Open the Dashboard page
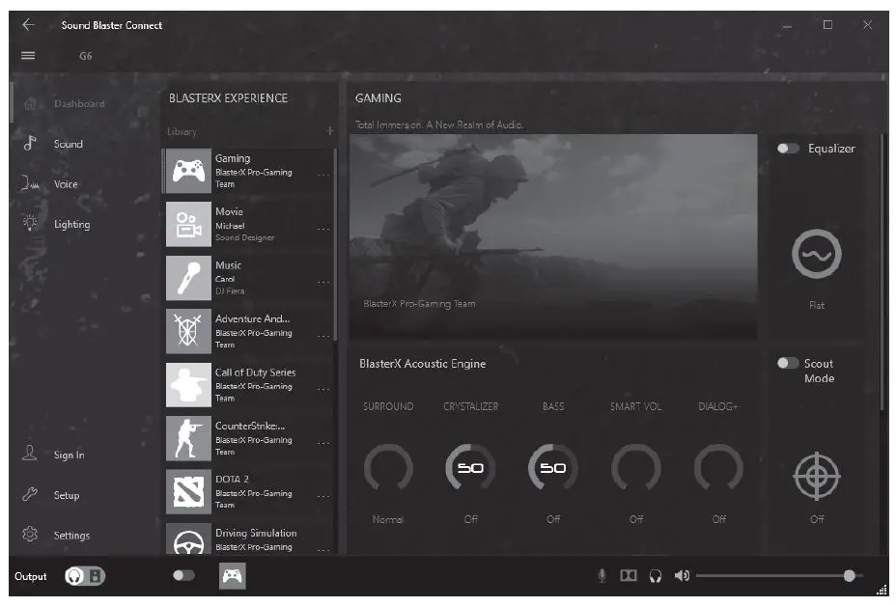The height and width of the screenshot is (607, 896). [79, 103]
